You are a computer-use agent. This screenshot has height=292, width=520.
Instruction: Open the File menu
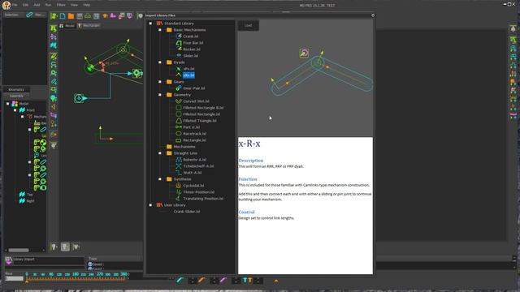click(x=15, y=5)
